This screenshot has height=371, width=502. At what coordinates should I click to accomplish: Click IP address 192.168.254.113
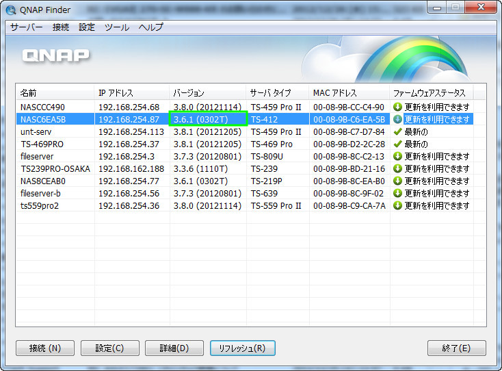pyautogui.click(x=131, y=131)
